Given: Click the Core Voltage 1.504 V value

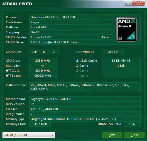Looking at the screenshot, I should coord(113,52).
